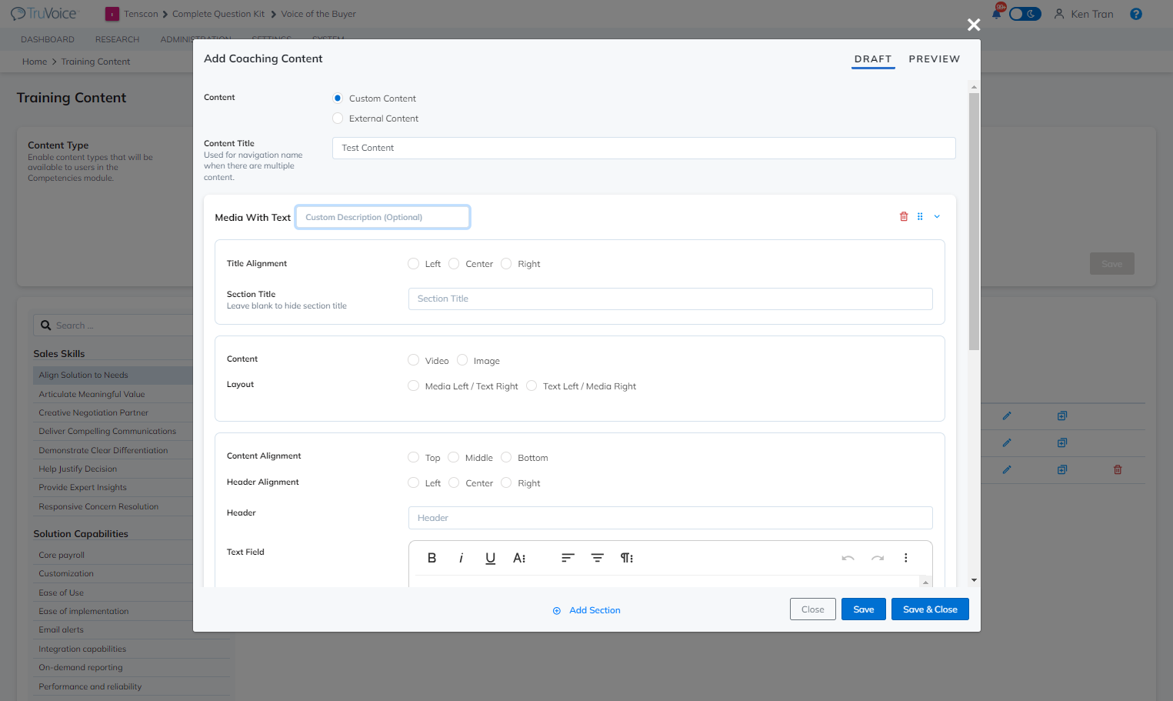
Task: Choose Center for Title Alignment
Action: pyautogui.click(x=454, y=264)
